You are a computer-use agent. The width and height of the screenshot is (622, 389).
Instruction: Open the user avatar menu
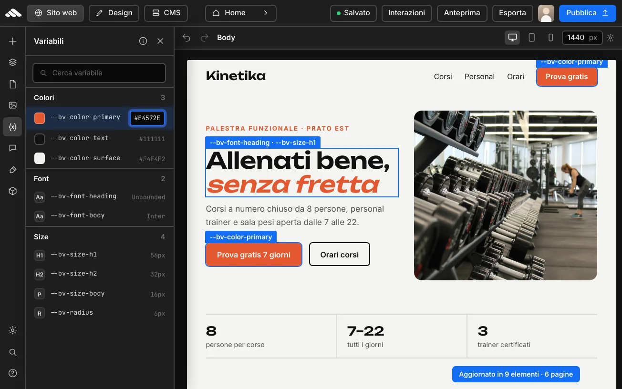(x=546, y=13)
